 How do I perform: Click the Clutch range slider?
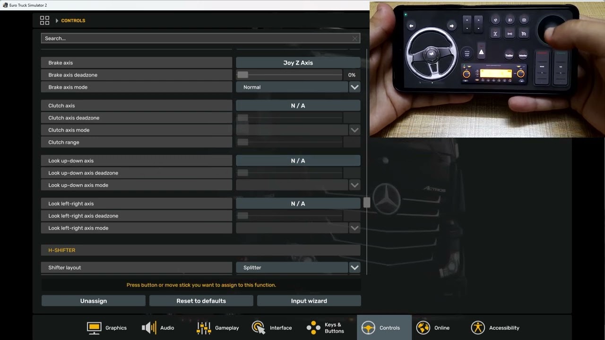pos(289,142)
